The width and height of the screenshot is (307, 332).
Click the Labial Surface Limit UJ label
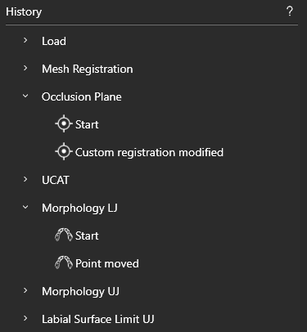[98, 319]
